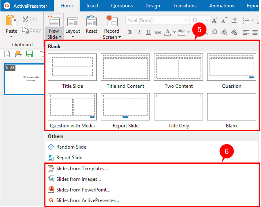261x207 pixels.
Task: Click the New Slide icon
Action: (54, 21)
